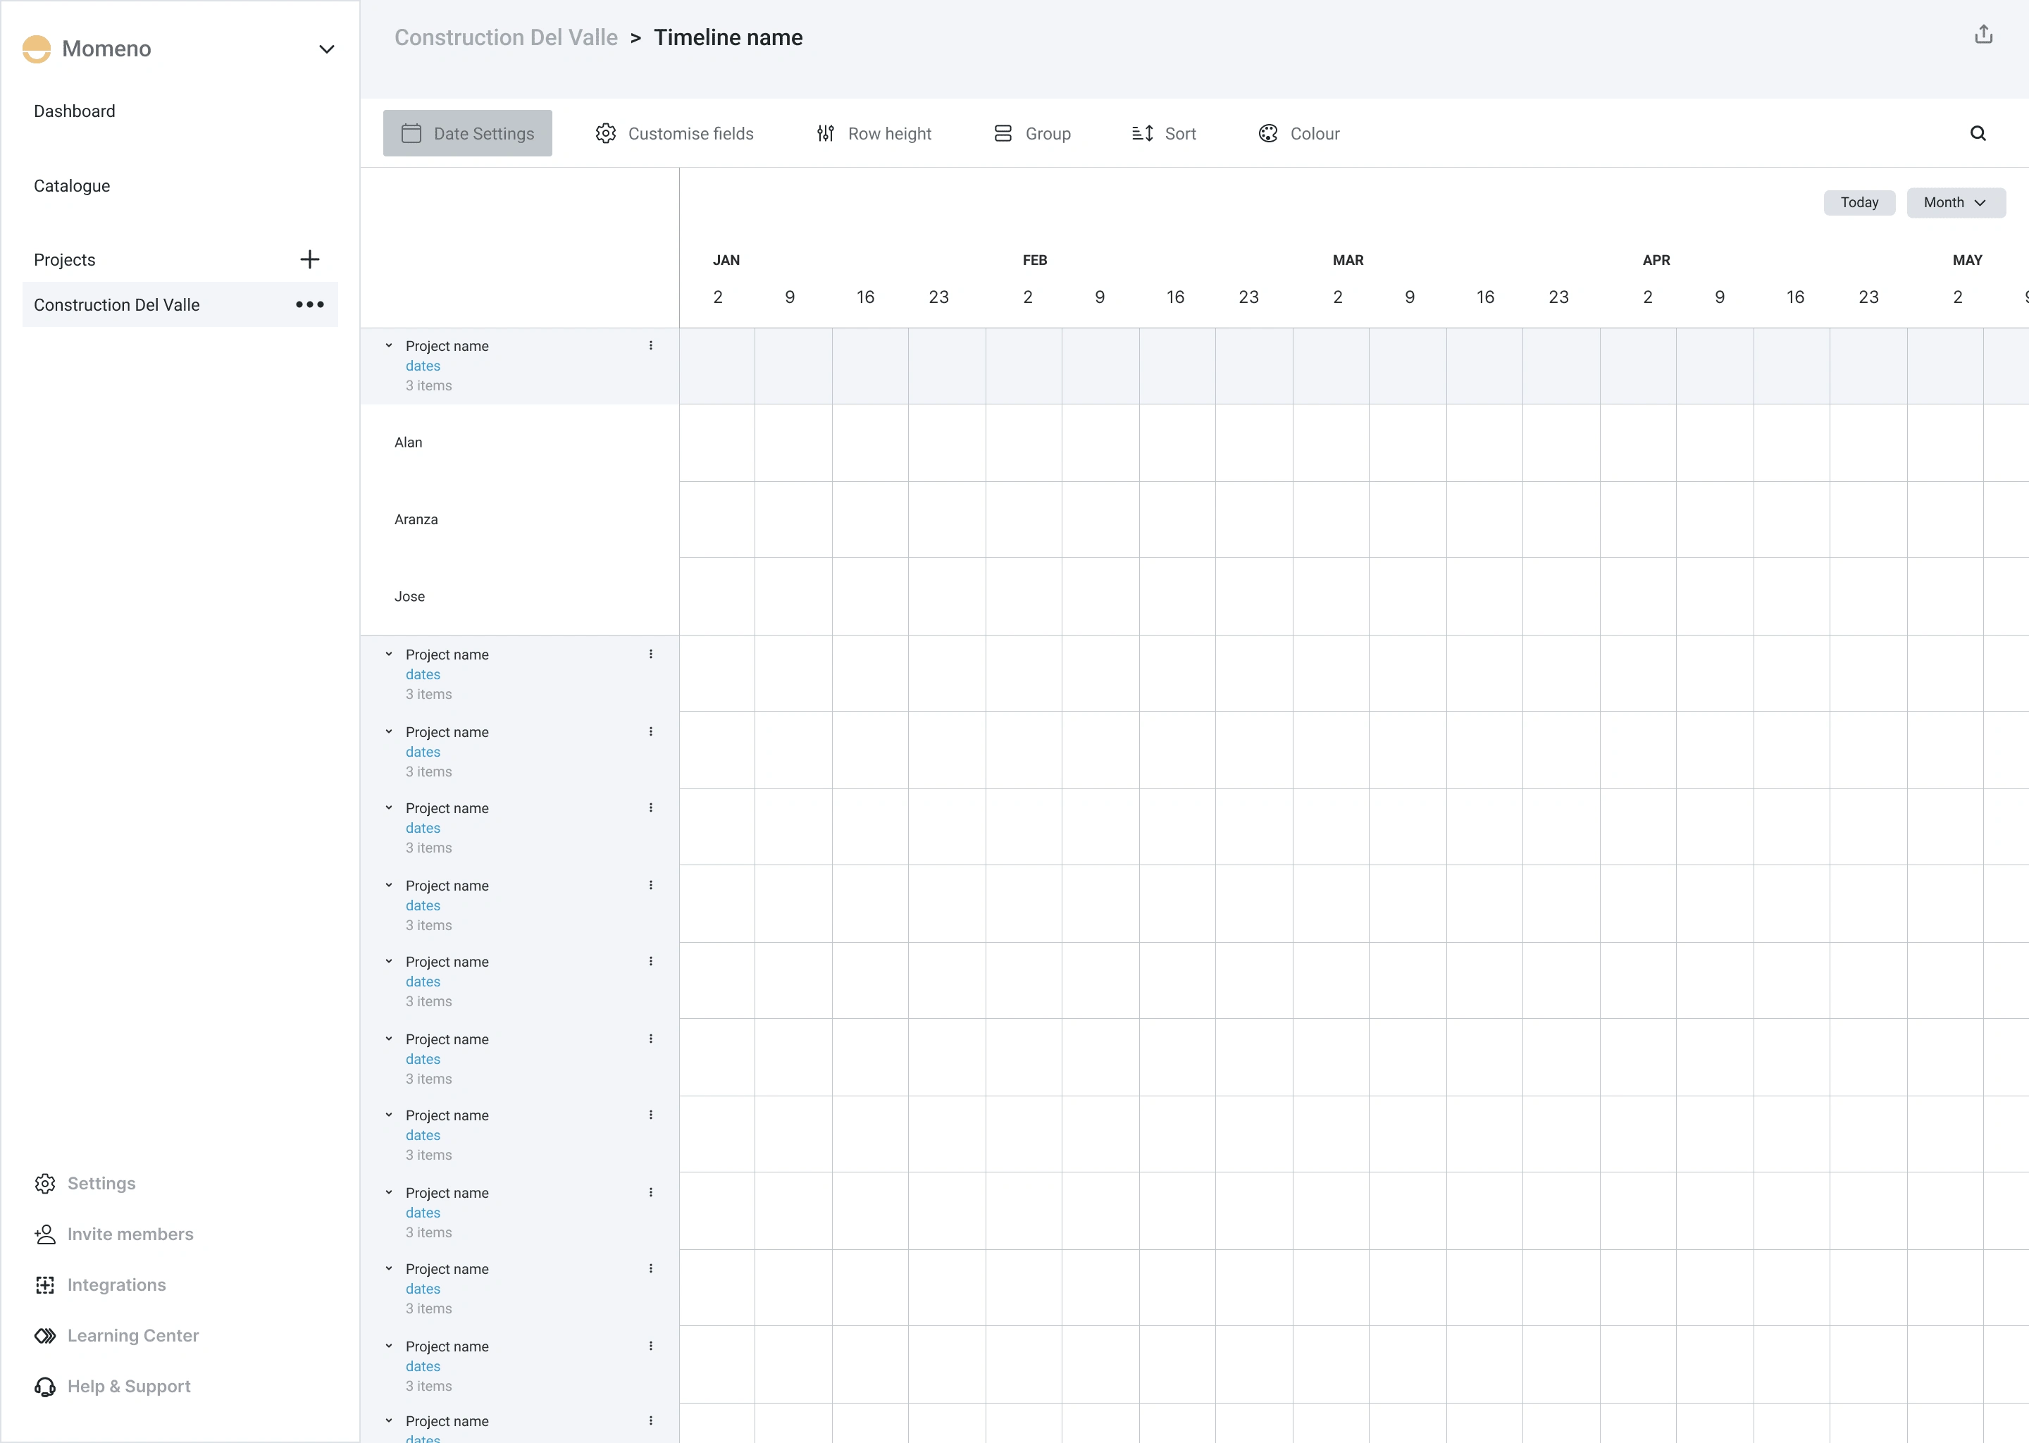The height and width of the screenshot is (1443, 2029).
Task: Click the Row height icon
Action: 824,132
